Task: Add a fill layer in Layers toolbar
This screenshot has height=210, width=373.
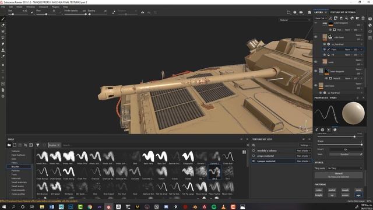Action: [x=347, y=18]
